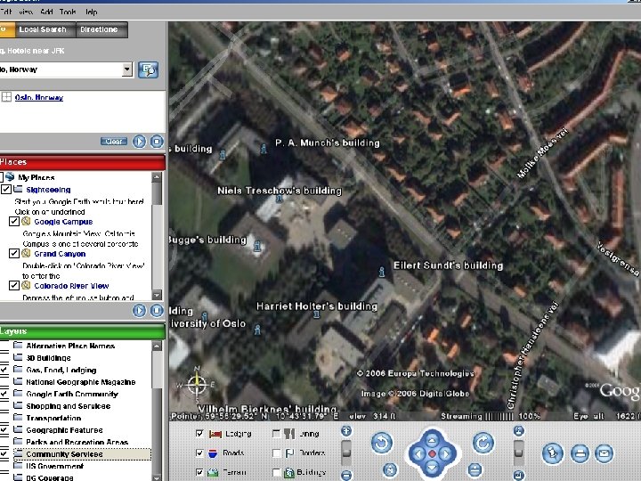This screenshot has height=481, width=641.
Task: Stop the Places tour button
Action: pyautogui.click(x=157, y=311)
